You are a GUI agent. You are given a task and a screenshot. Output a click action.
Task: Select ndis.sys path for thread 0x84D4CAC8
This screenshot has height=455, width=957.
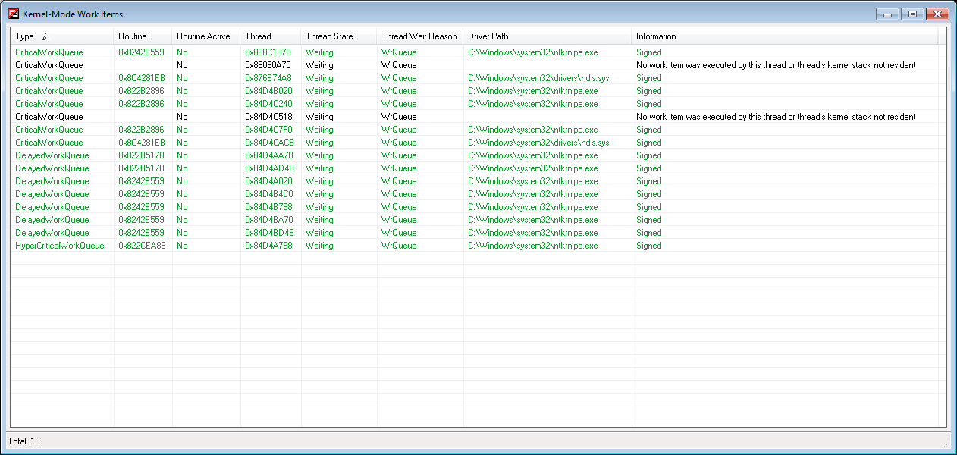(x=538, y=143)
